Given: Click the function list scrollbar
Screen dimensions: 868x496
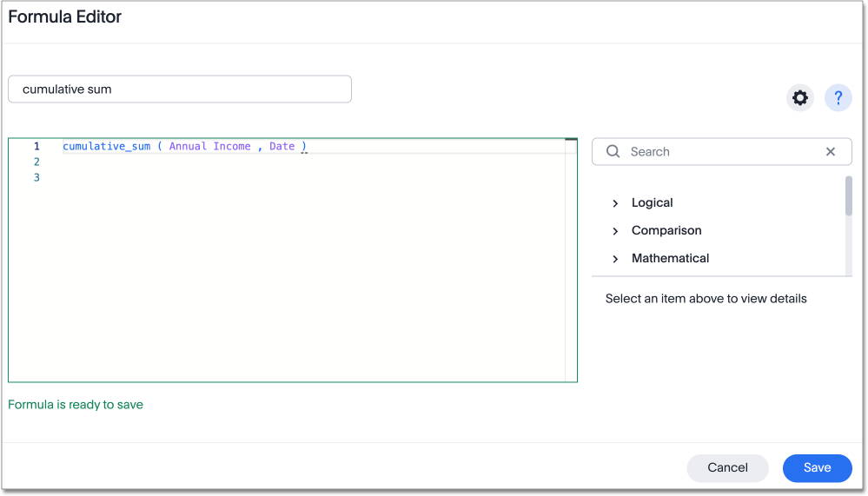Looking at the screenshot, I should tap(848, 195).
